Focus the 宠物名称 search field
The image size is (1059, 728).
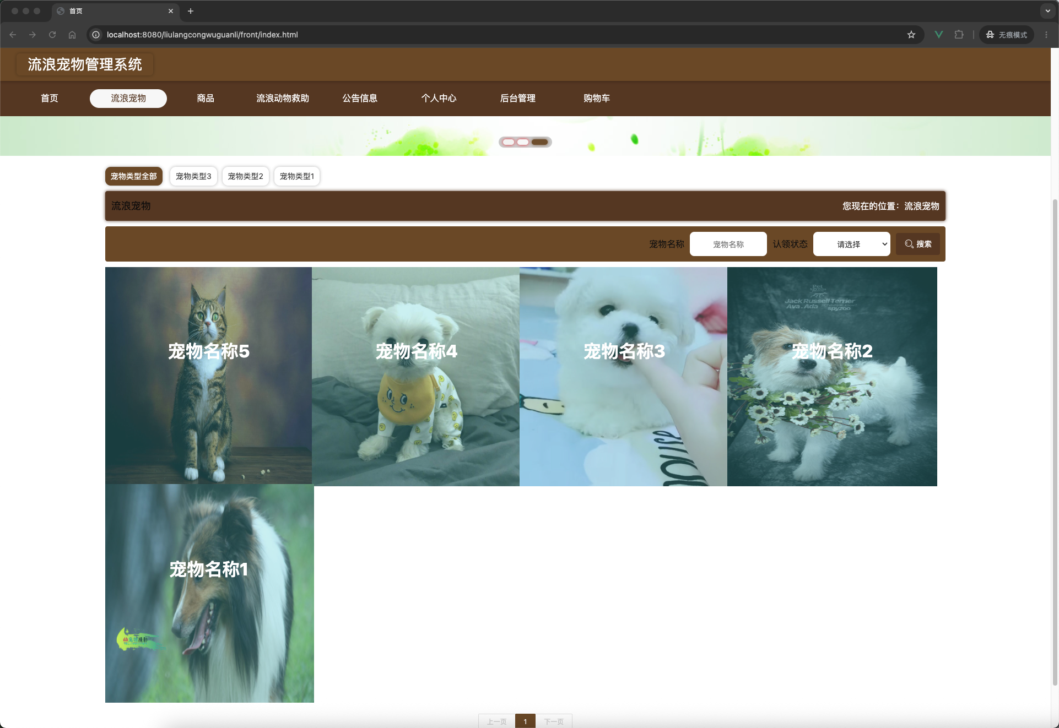[728, 244]
